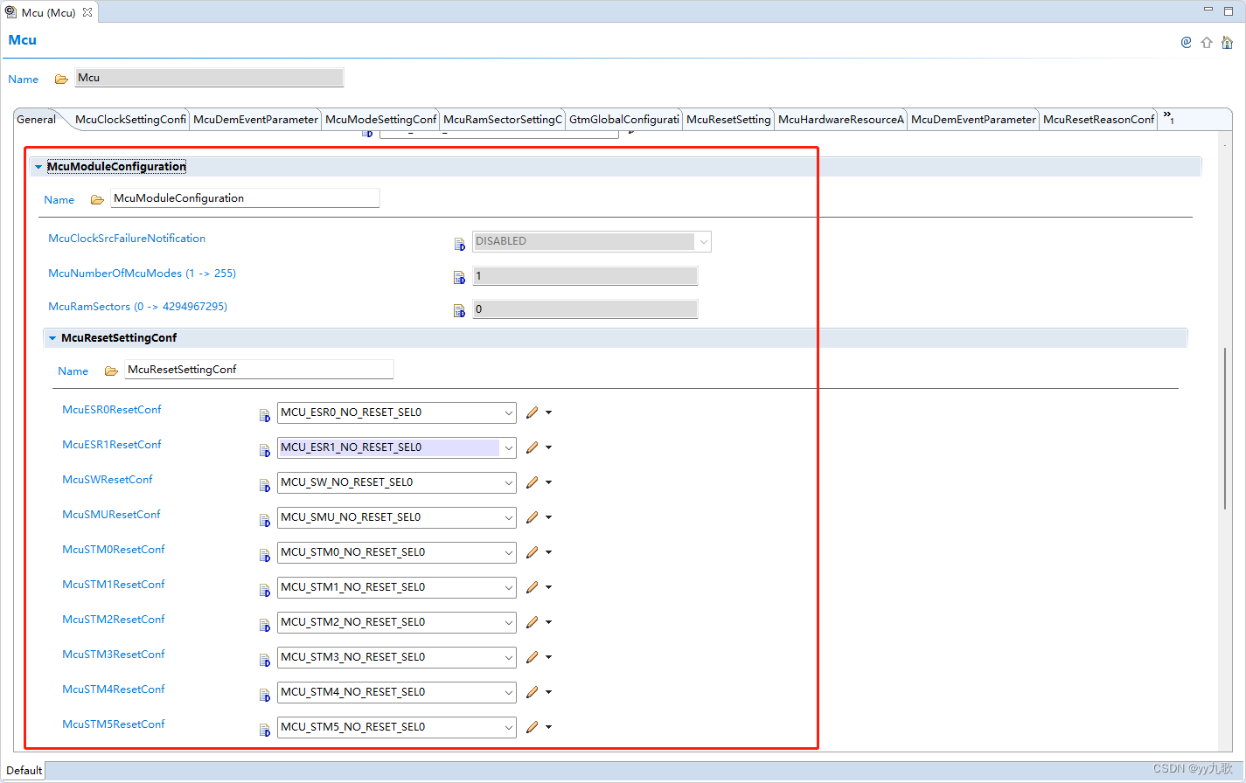Open the arrow menu next to McuSTM5ResetConf pencil
The image size is (1246, 783).
549,727
